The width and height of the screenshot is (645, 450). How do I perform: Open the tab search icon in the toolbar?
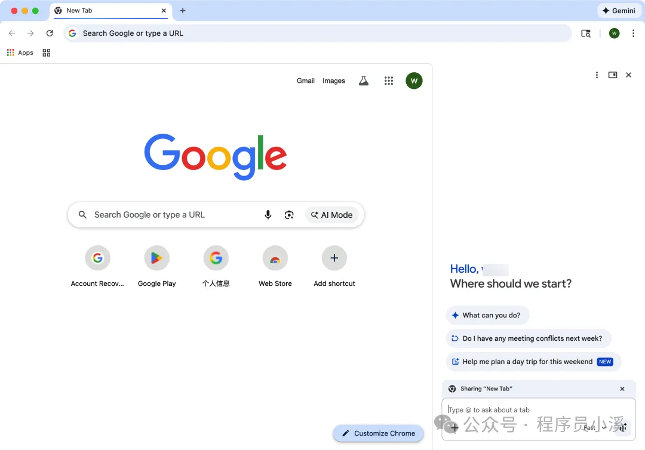(585, 33)
